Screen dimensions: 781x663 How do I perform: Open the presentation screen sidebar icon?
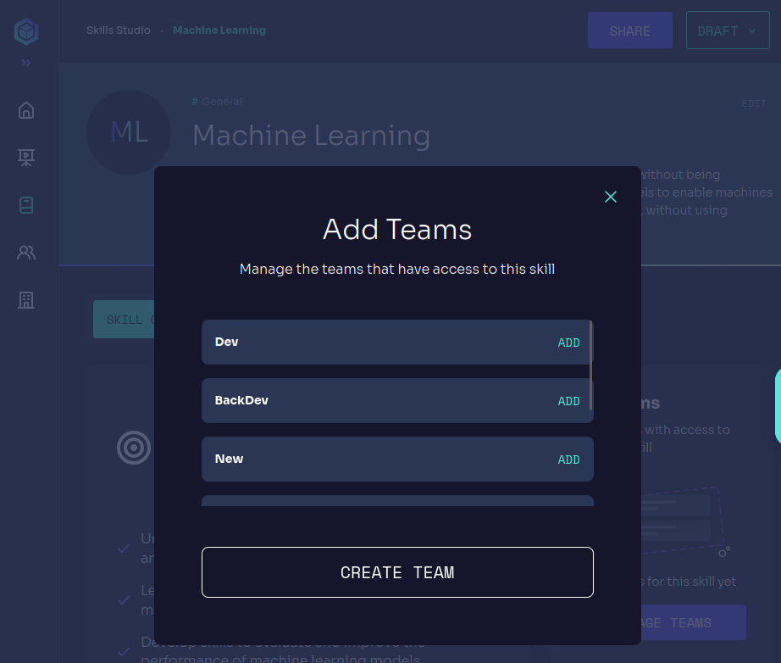point(26,158)
